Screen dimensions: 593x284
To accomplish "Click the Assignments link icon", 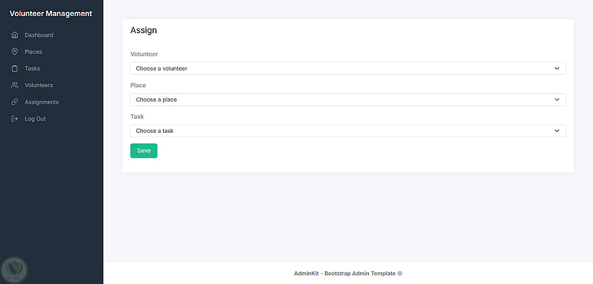I will coord(15,102).
